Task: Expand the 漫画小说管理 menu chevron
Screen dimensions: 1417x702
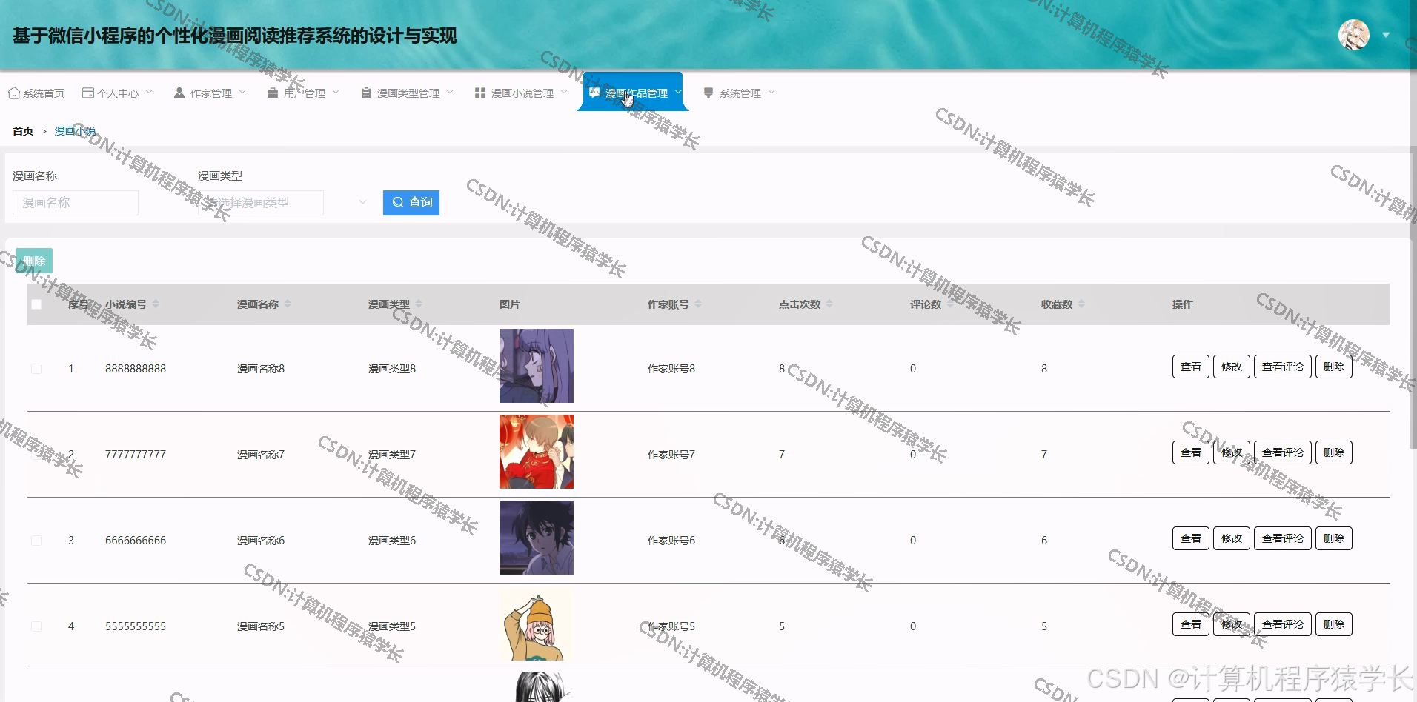Action: (564, 93)
